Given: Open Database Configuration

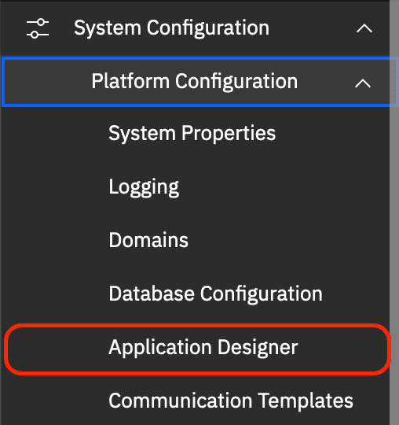Looking at the screenshot, I should click(215, 294).
